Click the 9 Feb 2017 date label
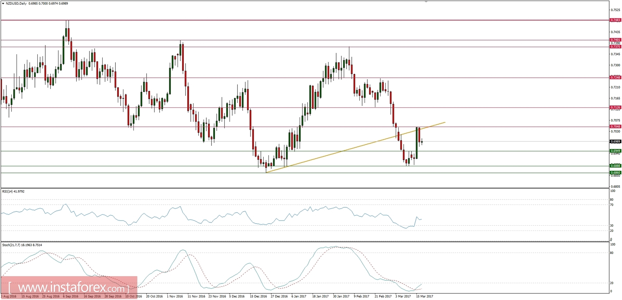622x300 pixels. (361, 297)
